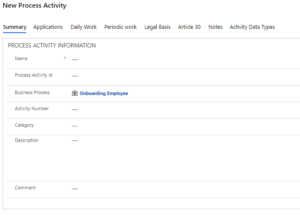Open the Applications tab
300x222 pixels.
click(x=48, y=27)
